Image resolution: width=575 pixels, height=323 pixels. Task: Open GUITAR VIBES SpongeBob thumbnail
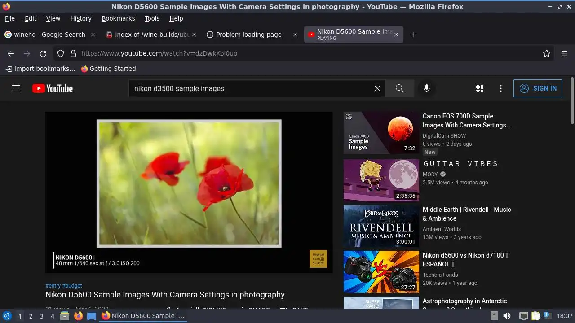click(381, 180)
